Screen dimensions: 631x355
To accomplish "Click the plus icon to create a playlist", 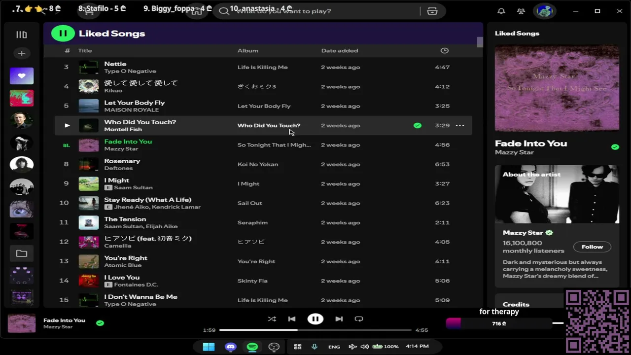I will coord(21,53).
